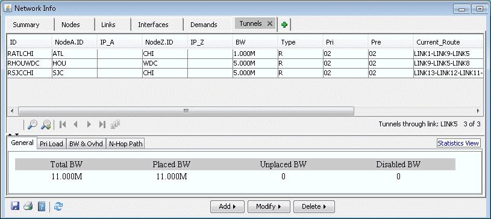
Task: Collapse pane using the divider arrows
Action: [x=13, y=135]
